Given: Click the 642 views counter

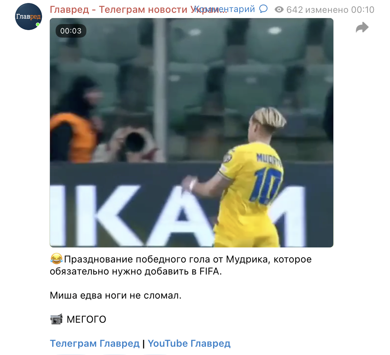Looking at the screenshot, I should pos(295,10).
